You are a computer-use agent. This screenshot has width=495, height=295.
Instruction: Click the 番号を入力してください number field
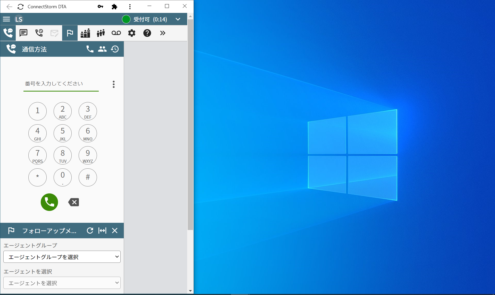(x=61, y=84)
